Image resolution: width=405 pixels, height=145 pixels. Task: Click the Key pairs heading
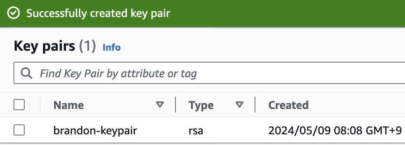pyautogui.click(x=45, y=46)
